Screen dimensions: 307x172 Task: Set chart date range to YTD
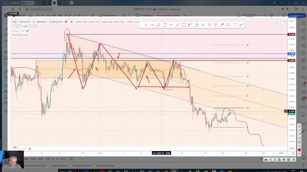[x=47, y=159]
